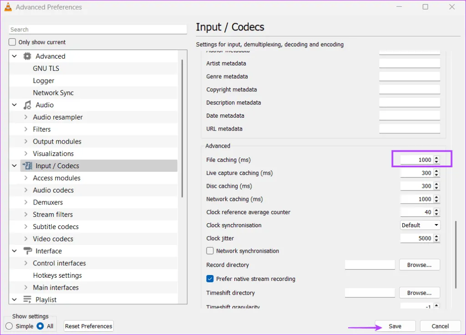Click the Audio music note icon
Screen dimensions: 466x335
pos(27,105)
